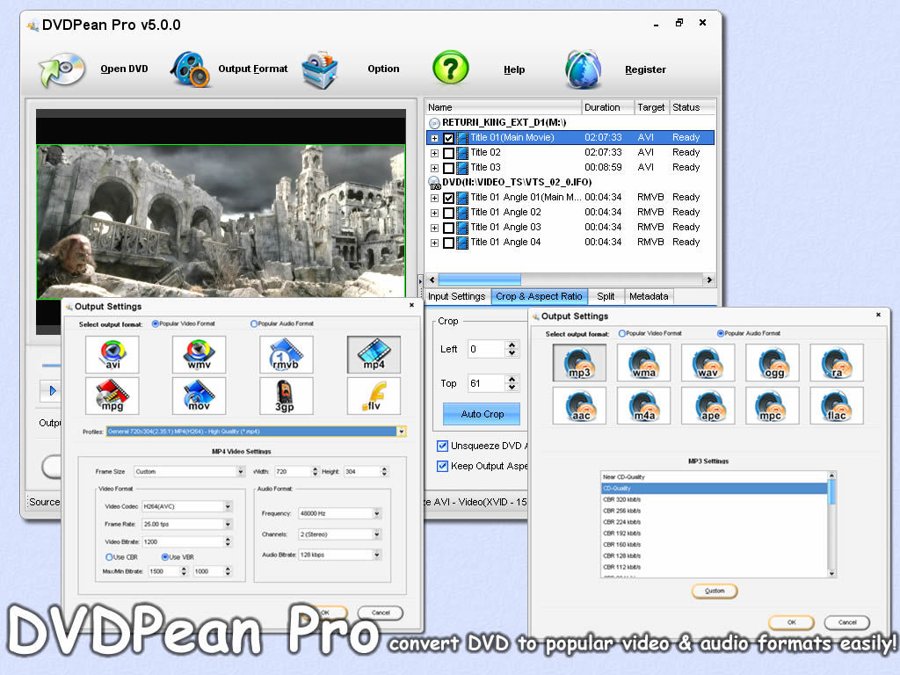This screenshot has height=675, width=900.
Task: Select the flac audio format icon
Action: pyautogui.click(x=837, y=406)
